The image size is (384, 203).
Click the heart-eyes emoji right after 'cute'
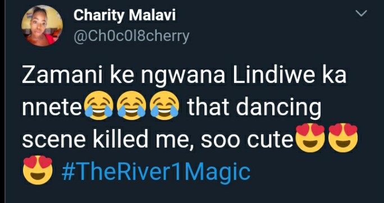[x=310, y=138]
